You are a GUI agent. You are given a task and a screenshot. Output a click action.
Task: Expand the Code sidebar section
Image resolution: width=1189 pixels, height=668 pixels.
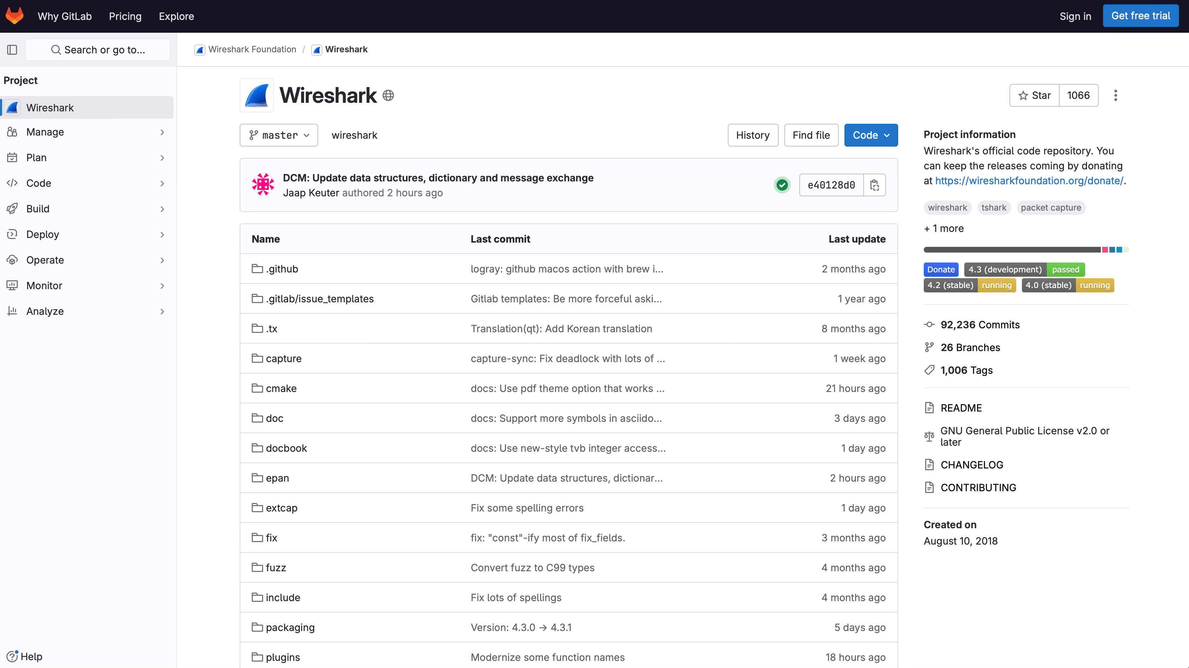coord(87,183)
